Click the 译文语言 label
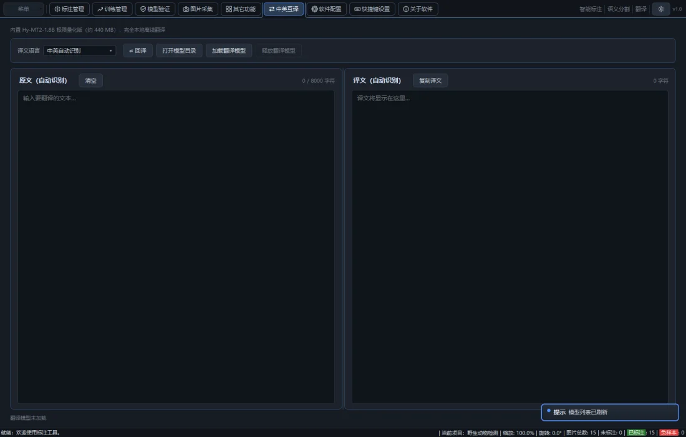The width and height of the screenshot is (686, 437). tap(29, 50)
